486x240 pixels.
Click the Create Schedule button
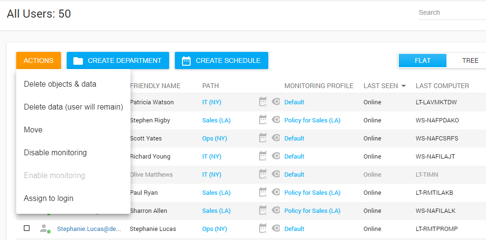[x=221, y=60]
